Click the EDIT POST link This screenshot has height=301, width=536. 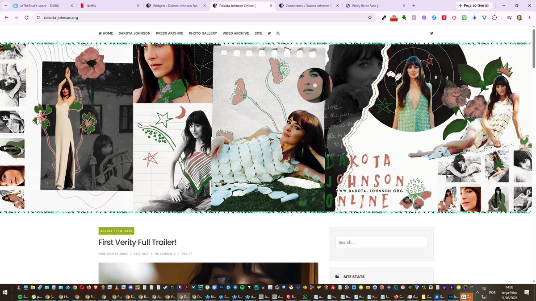pos(141,254)
